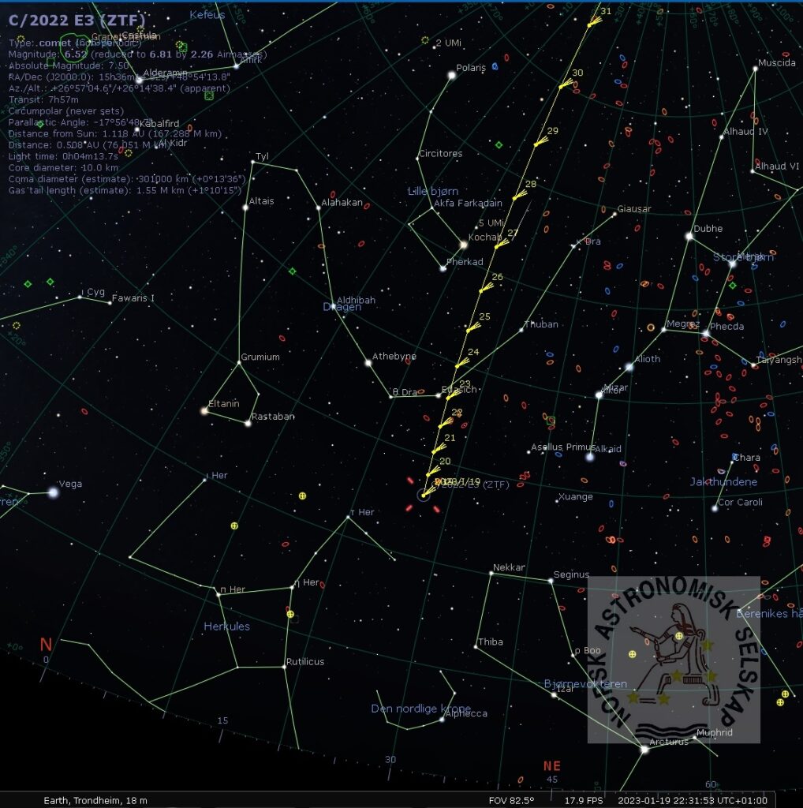Viewport: 803px width, 808px height.
Task: Select the bright star Vega
Action: [x=53, y=492]
